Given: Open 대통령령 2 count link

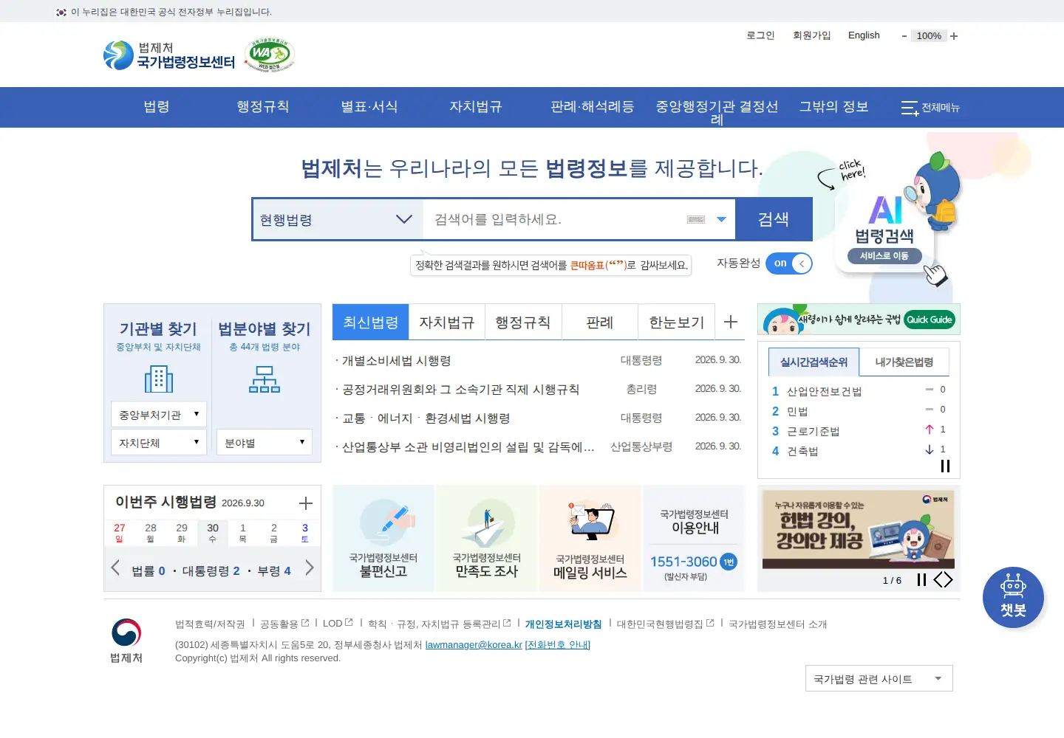Looking at the screenshot, I should click(211, 571).
